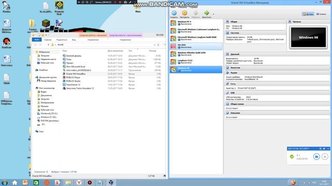Screen dimensions: 332x186
Task: Open the Поделиться tab in Explorer ribbon
Action: pos(62,40)
